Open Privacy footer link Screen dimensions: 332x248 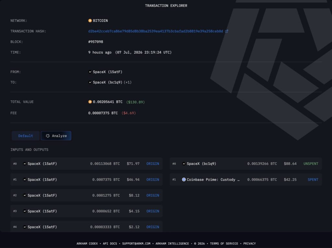(249, 243)
